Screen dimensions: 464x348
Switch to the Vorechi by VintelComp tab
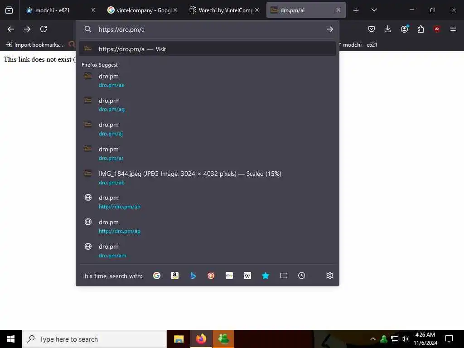click(x=222, y=10)
